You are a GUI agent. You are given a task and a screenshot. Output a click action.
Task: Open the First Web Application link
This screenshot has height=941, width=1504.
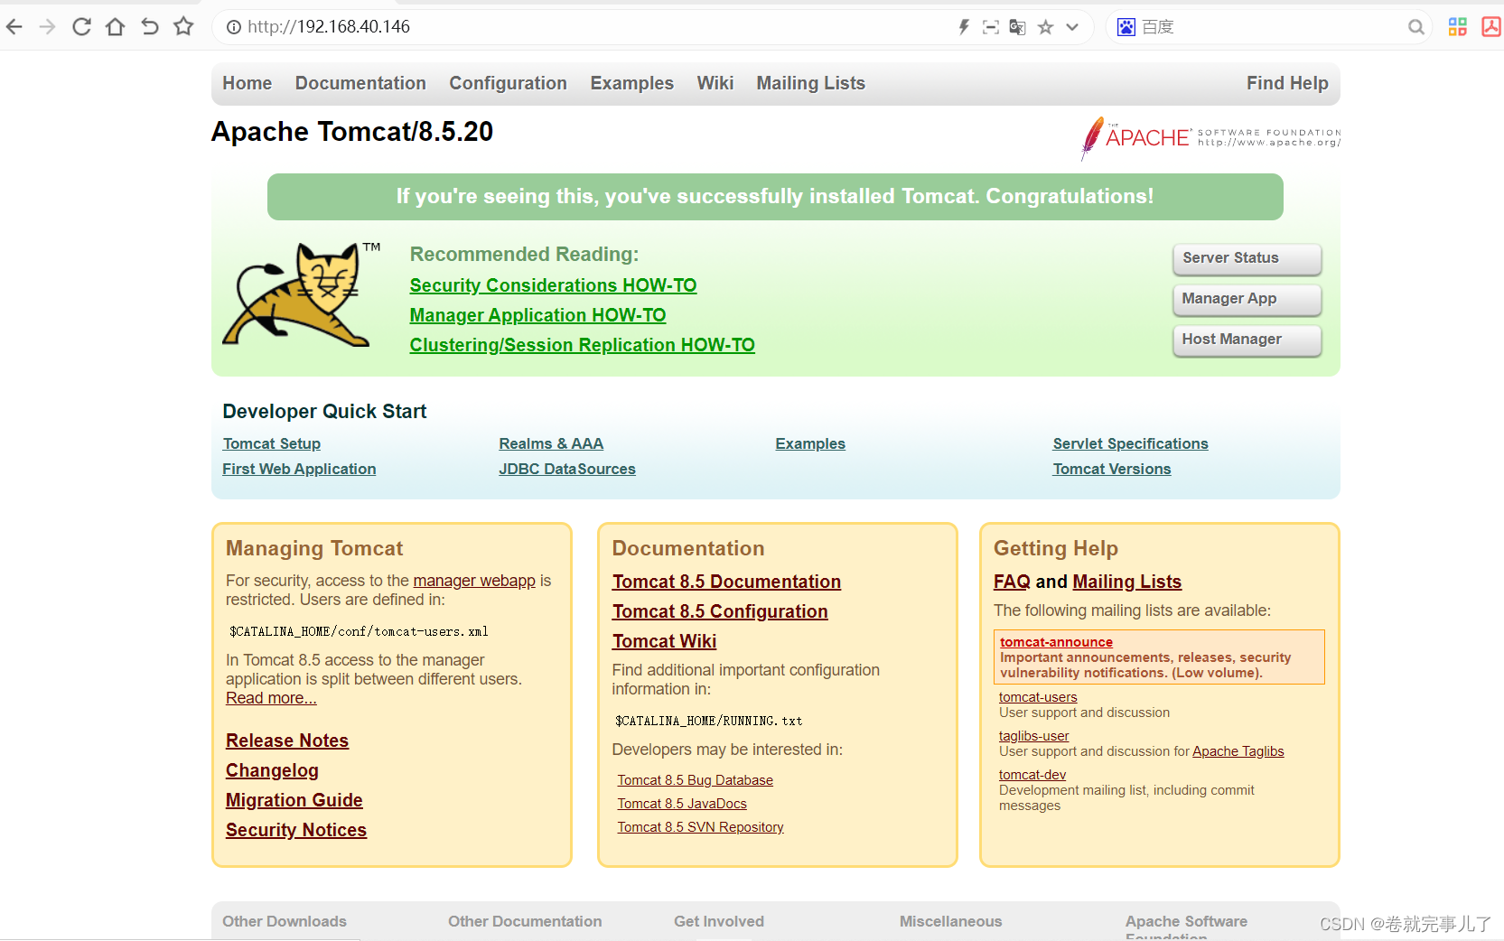point(299,469)
